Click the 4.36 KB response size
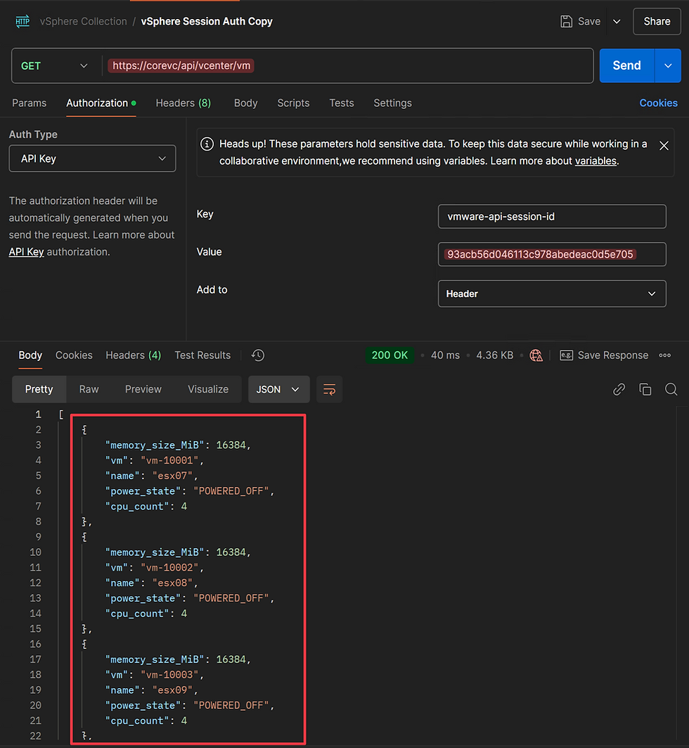The image size is (689, 748). (494, 355)
